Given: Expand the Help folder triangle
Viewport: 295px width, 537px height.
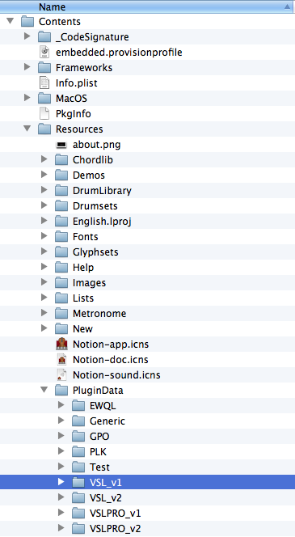Looking at the screenshot, I should [x=44, y=267].
